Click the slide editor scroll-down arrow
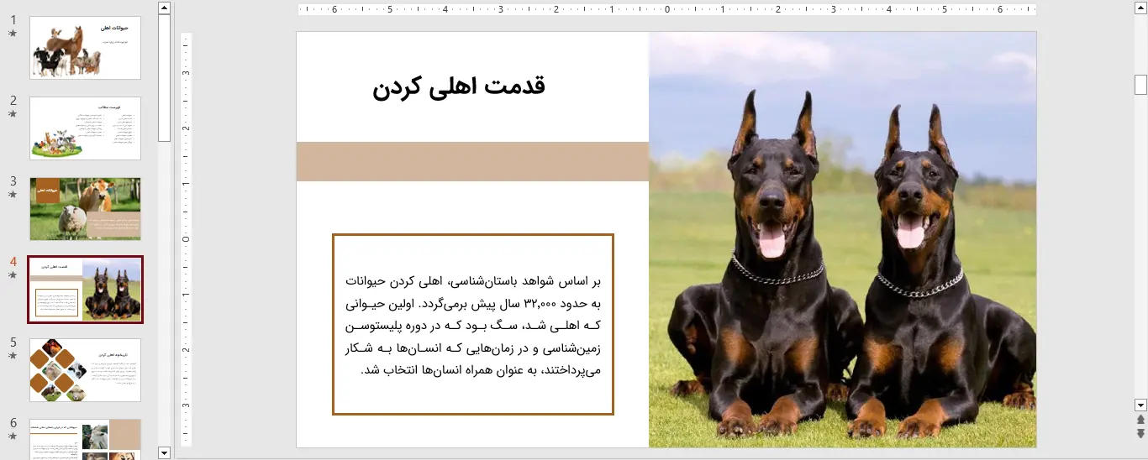The image size is (1148, 460). (x=1140, y=405)
